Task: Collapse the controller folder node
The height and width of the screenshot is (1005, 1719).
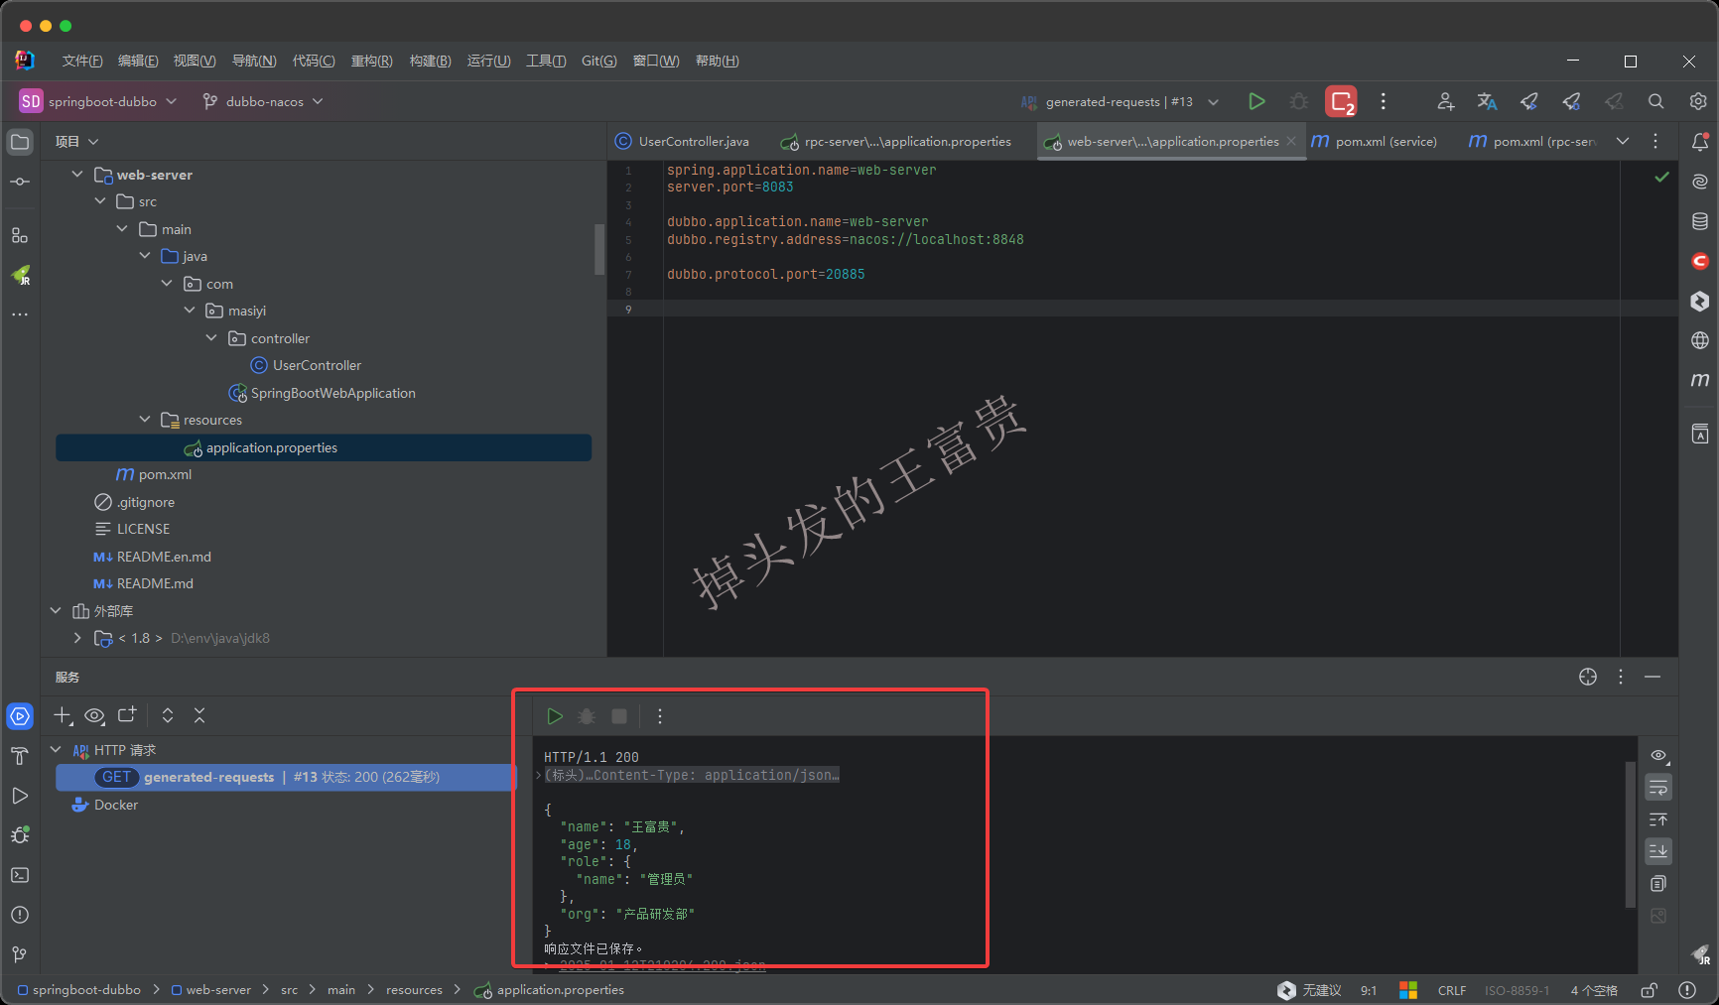Action: (211, 338)
